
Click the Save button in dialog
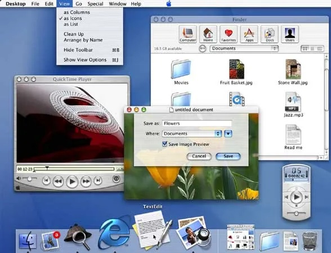point(228,156)
